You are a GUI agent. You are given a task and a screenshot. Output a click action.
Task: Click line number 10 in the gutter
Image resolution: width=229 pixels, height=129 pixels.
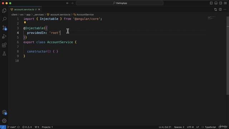(17, 61)
